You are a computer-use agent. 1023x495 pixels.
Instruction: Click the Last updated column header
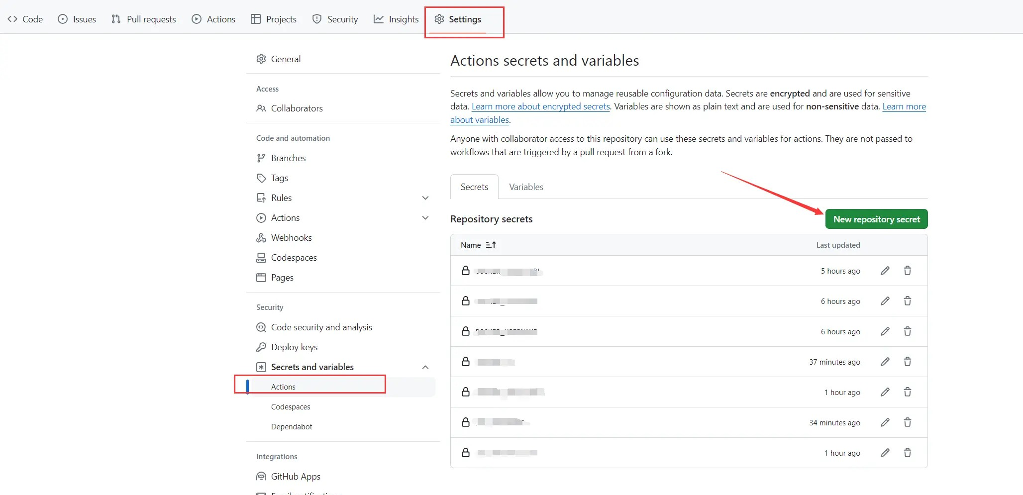(x=838, y=245)
